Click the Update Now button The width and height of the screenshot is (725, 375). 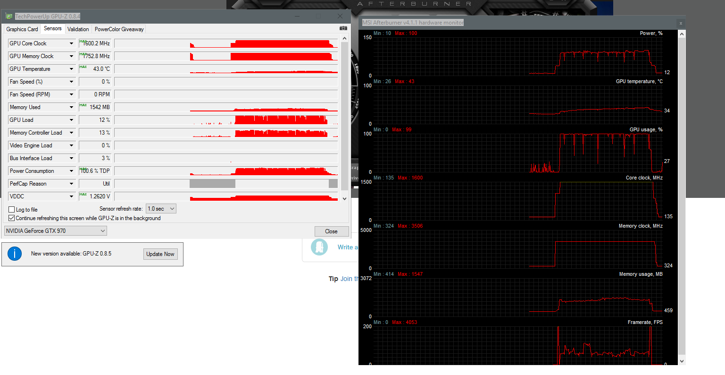pyautogui.click(x=160, y=254)
